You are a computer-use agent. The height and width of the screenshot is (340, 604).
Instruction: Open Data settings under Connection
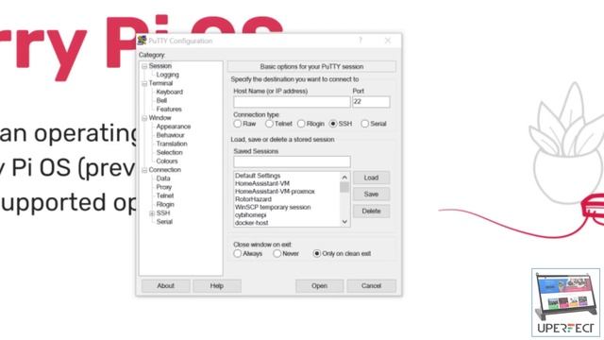(x=163, y=178)
